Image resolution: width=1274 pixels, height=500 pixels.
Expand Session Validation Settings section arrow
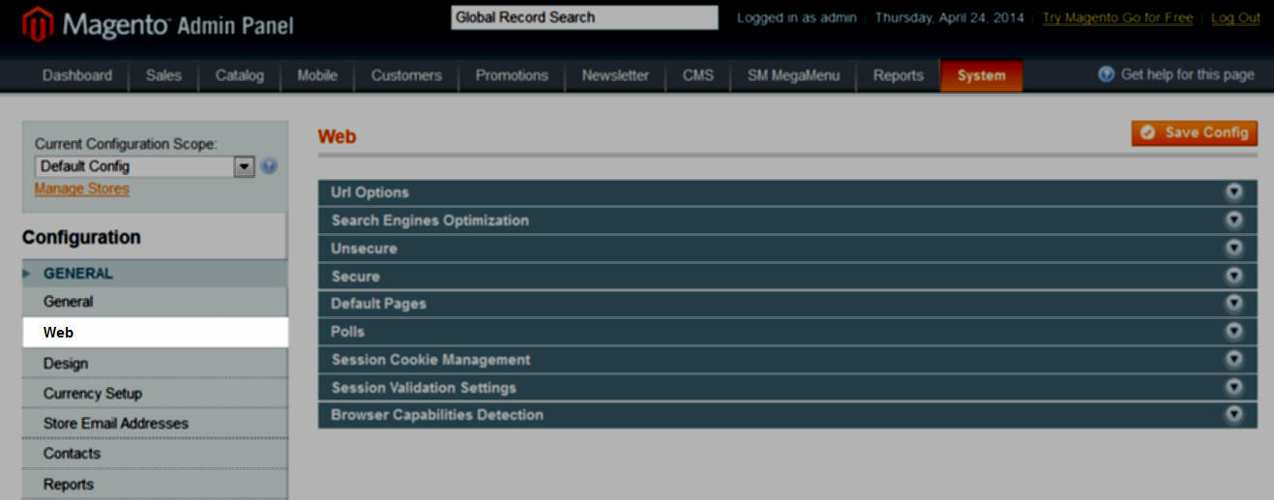point(1233,387)
